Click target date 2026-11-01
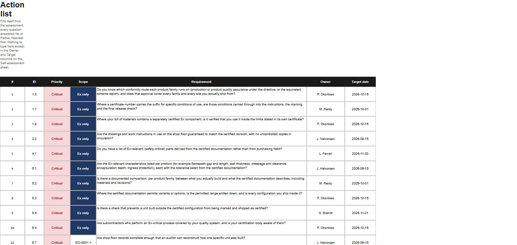Viewport: 517px width, 245px height. click(360, 213)
